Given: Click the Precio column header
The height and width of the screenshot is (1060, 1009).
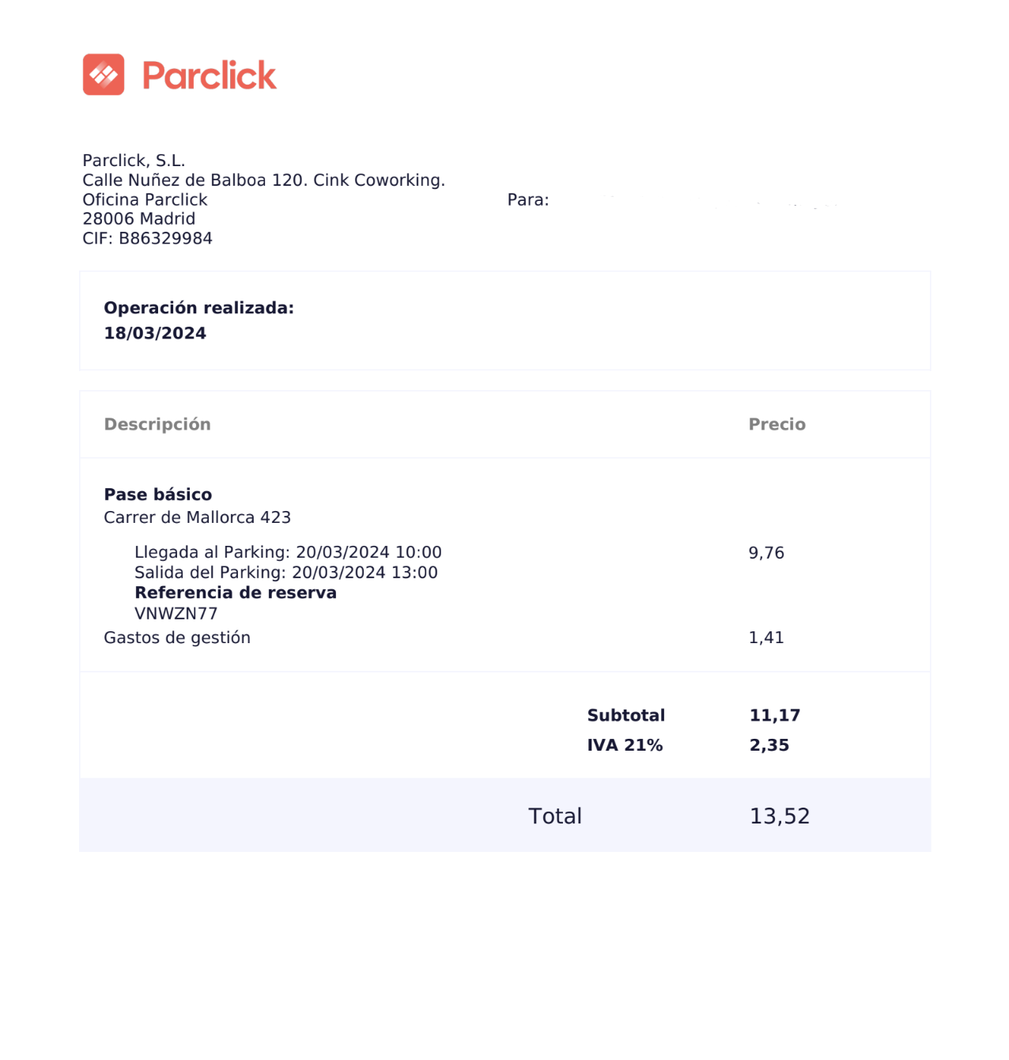Looking at the screenshot, I should coord(777,425).
